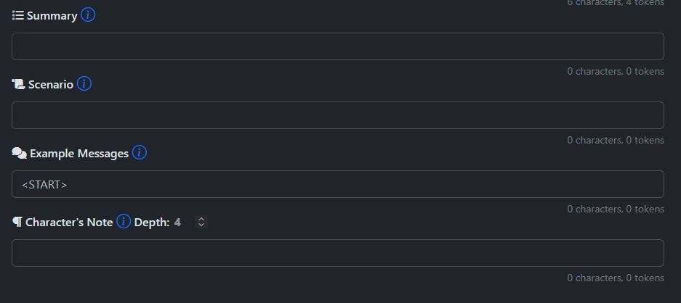The height and width of the screenshot is (303, 681).
Task: Open the Summary info tooltip icon
Action: click(x=88, y=14)
